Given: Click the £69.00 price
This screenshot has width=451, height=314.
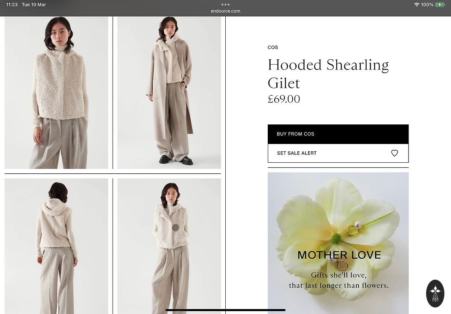Looking at the screenshot, I should (284, 99).
